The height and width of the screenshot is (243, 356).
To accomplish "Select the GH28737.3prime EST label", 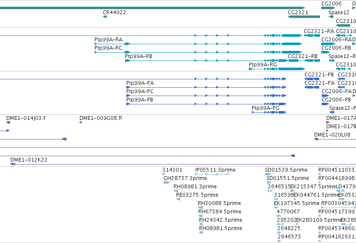I will 185,178.
